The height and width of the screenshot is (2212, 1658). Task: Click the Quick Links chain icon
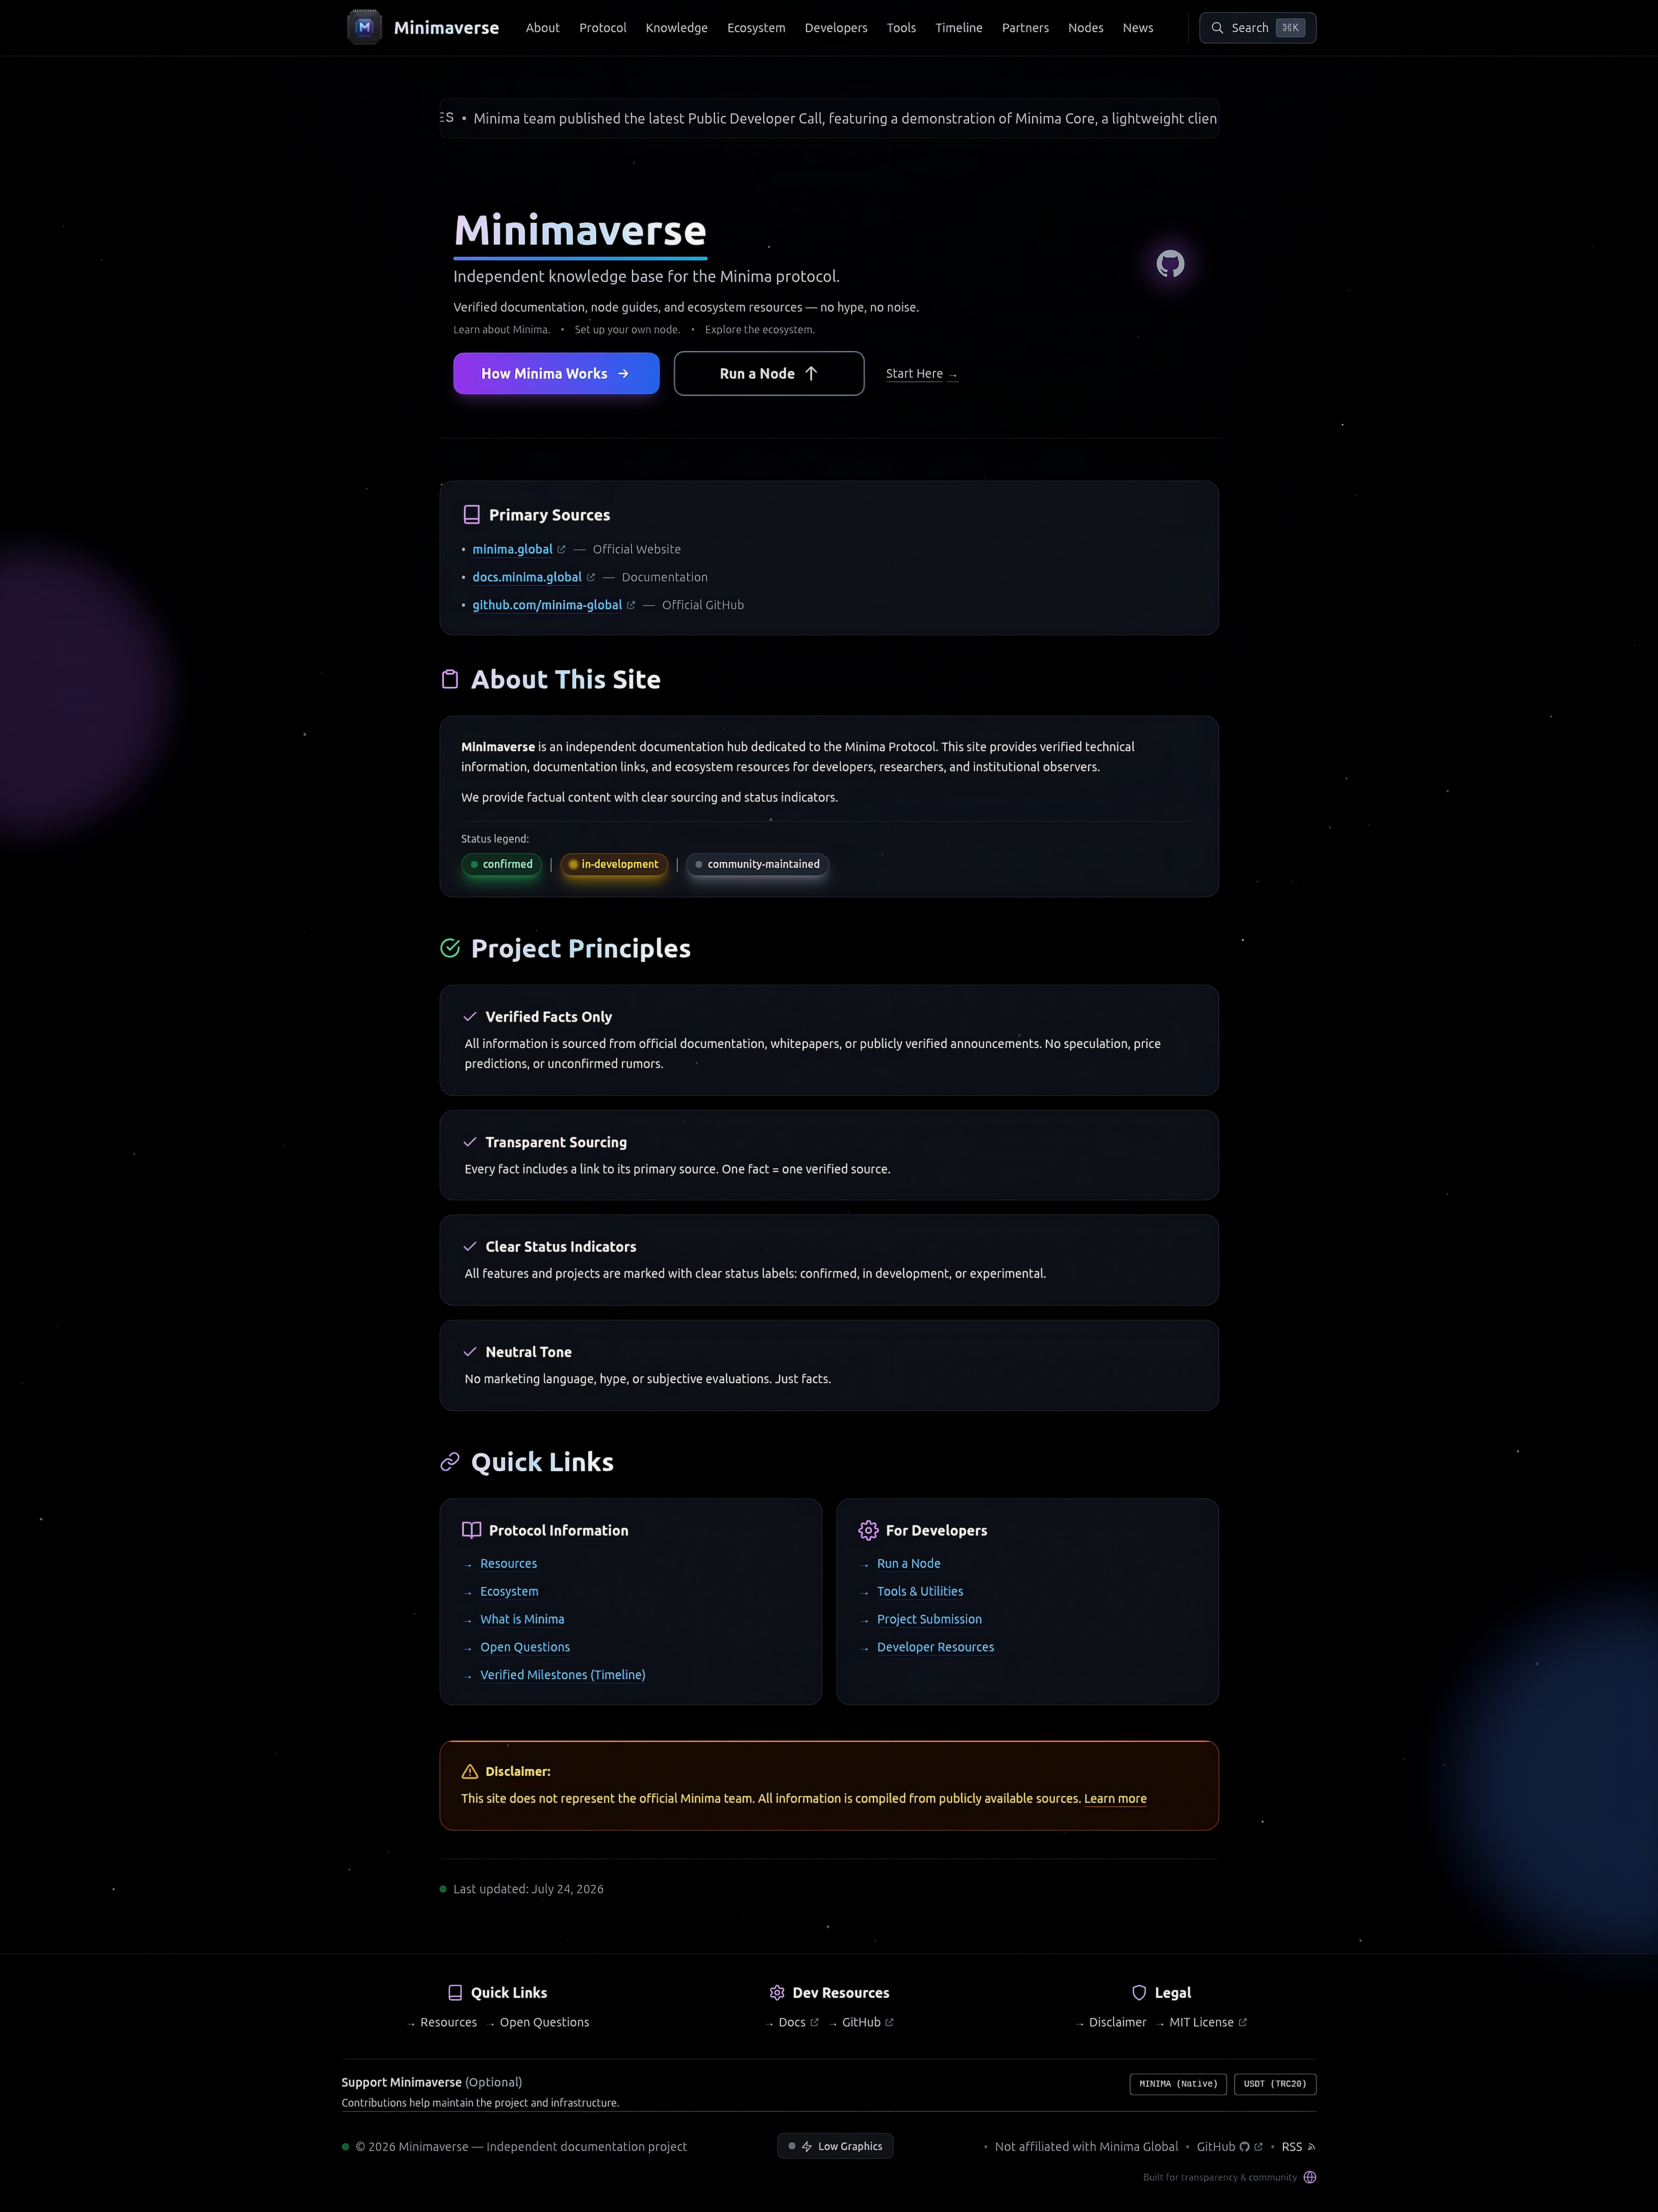450,1462
